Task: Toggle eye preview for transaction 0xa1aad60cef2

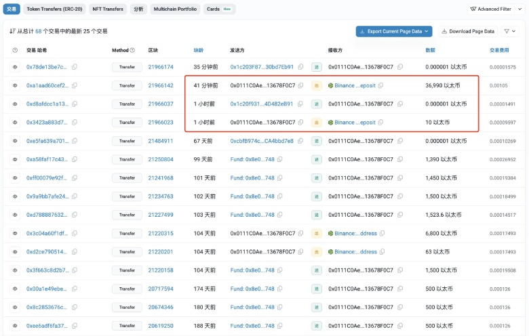Action: [x=15, y=85]
